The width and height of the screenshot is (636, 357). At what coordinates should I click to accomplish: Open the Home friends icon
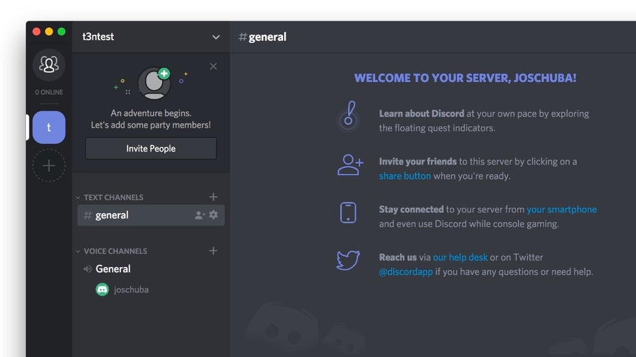tap(49, 65)
